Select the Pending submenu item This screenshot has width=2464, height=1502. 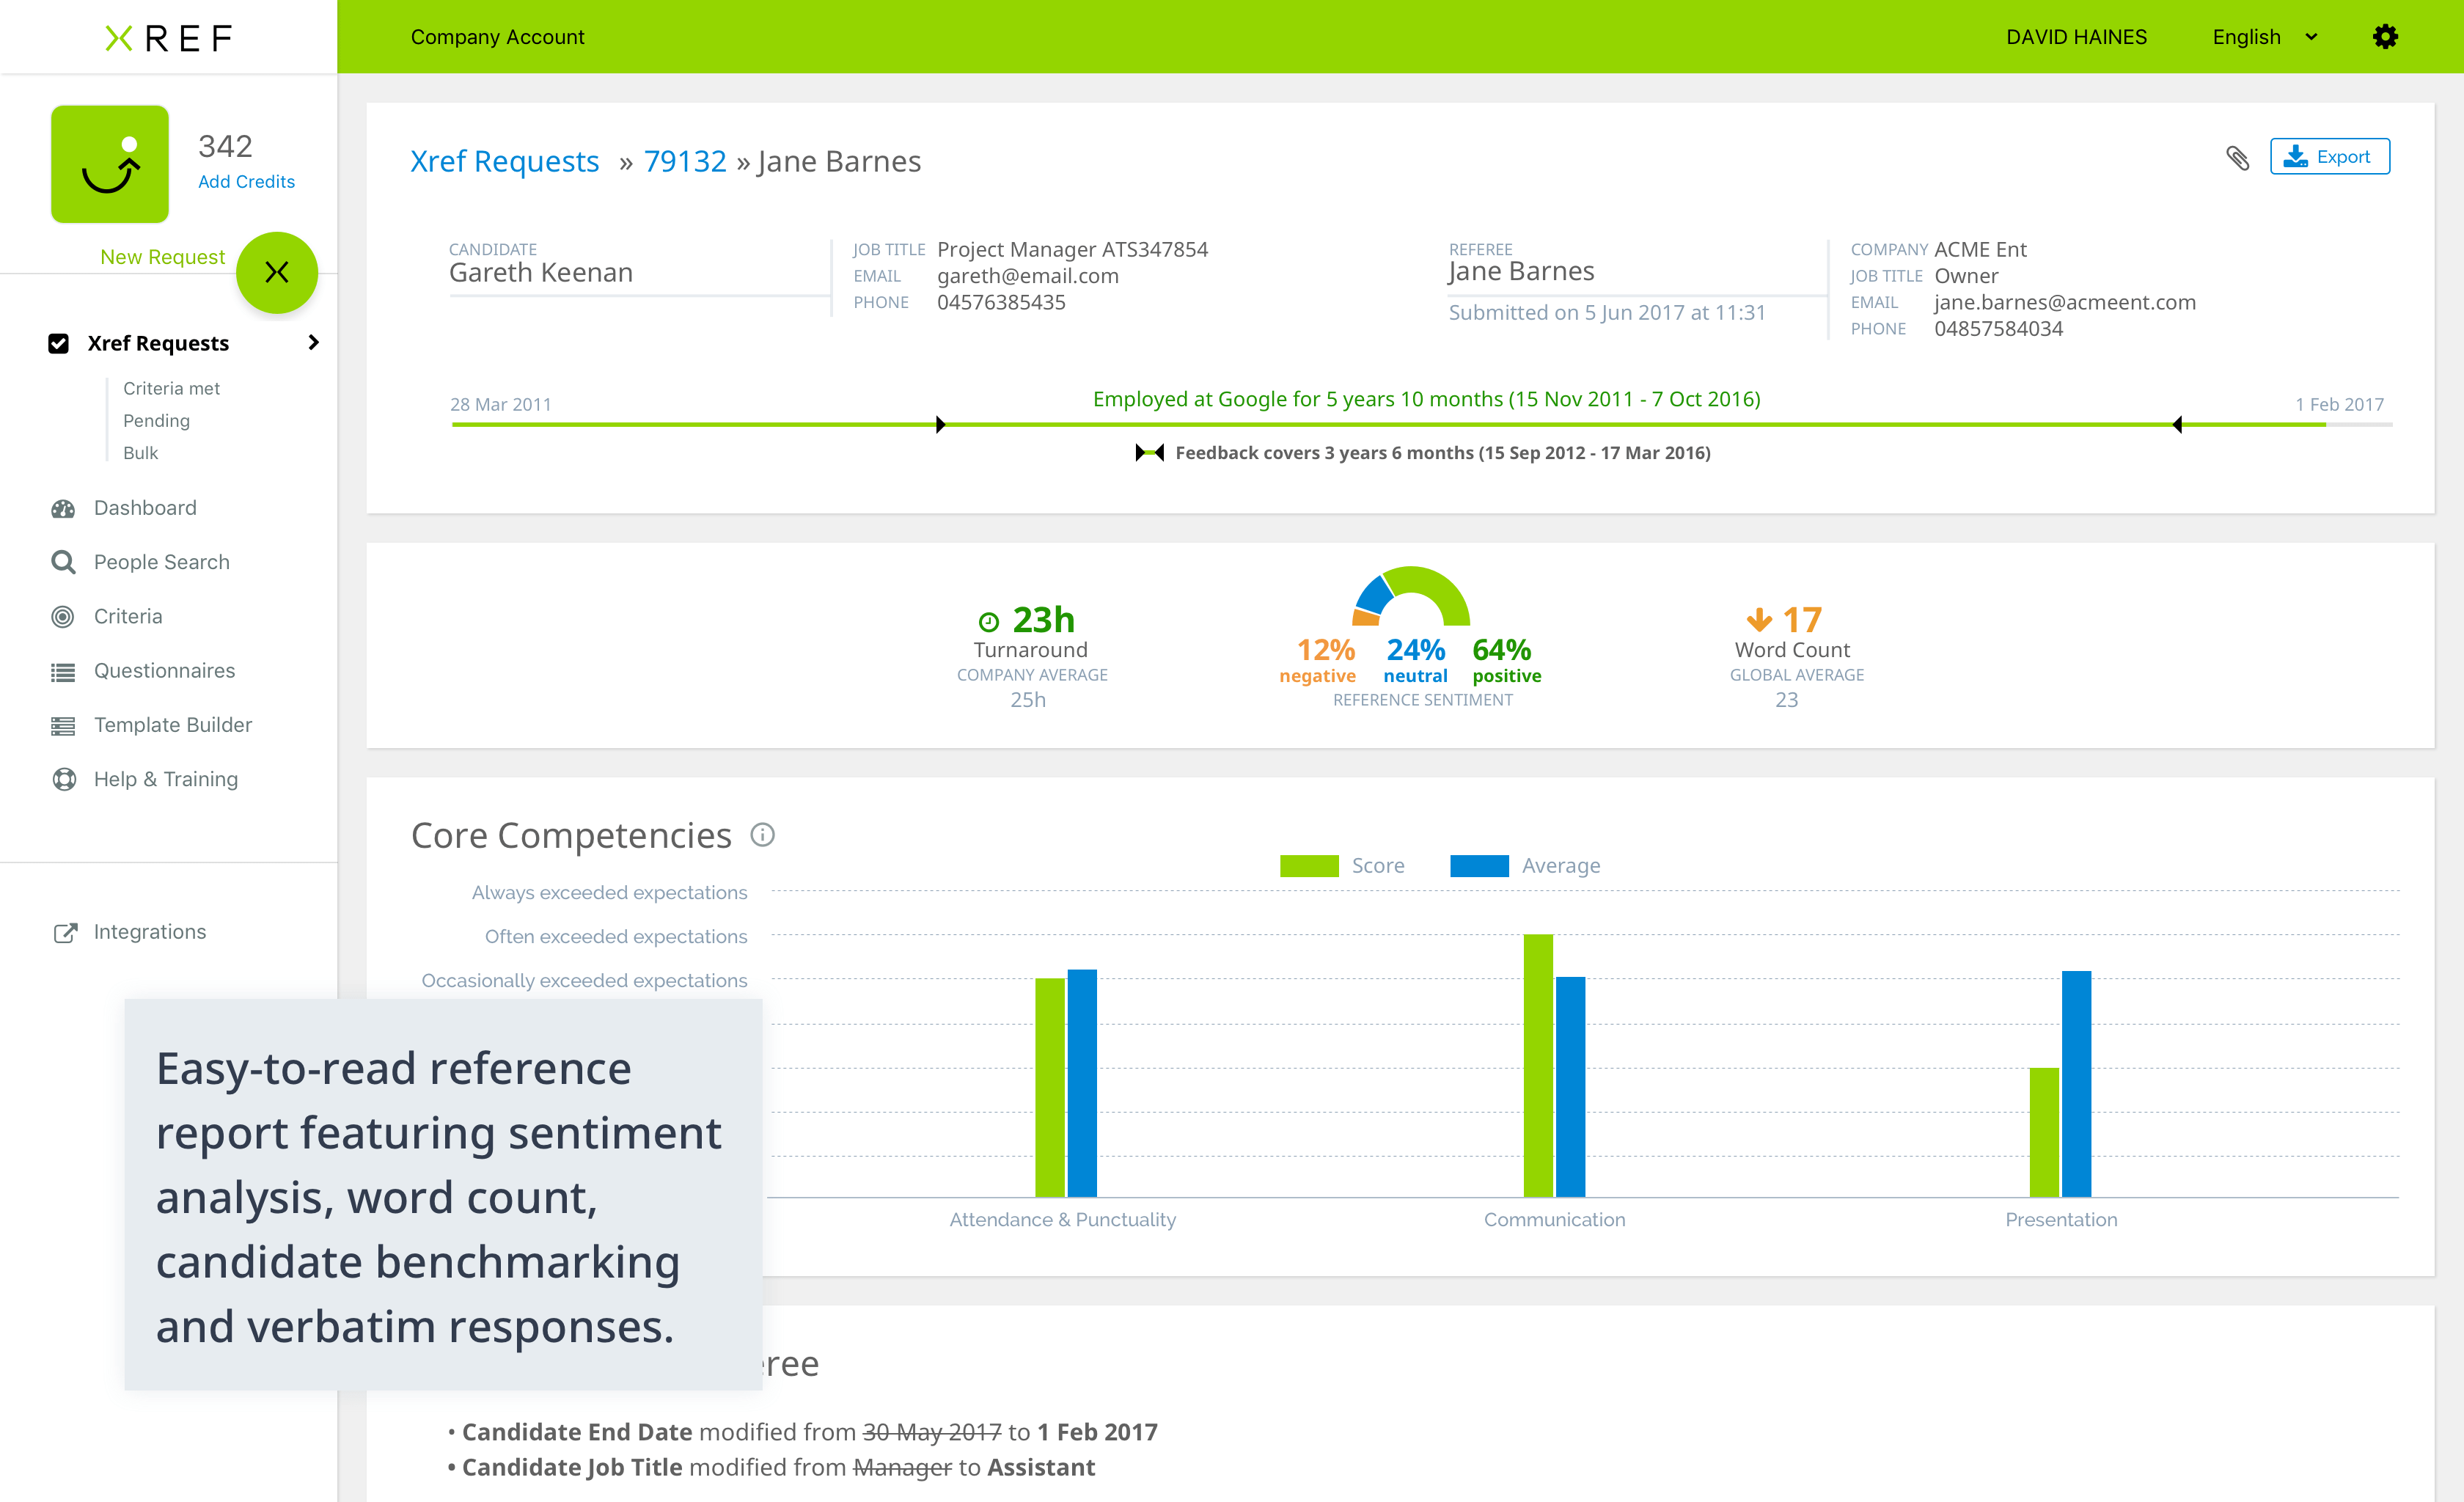(156, 420)
